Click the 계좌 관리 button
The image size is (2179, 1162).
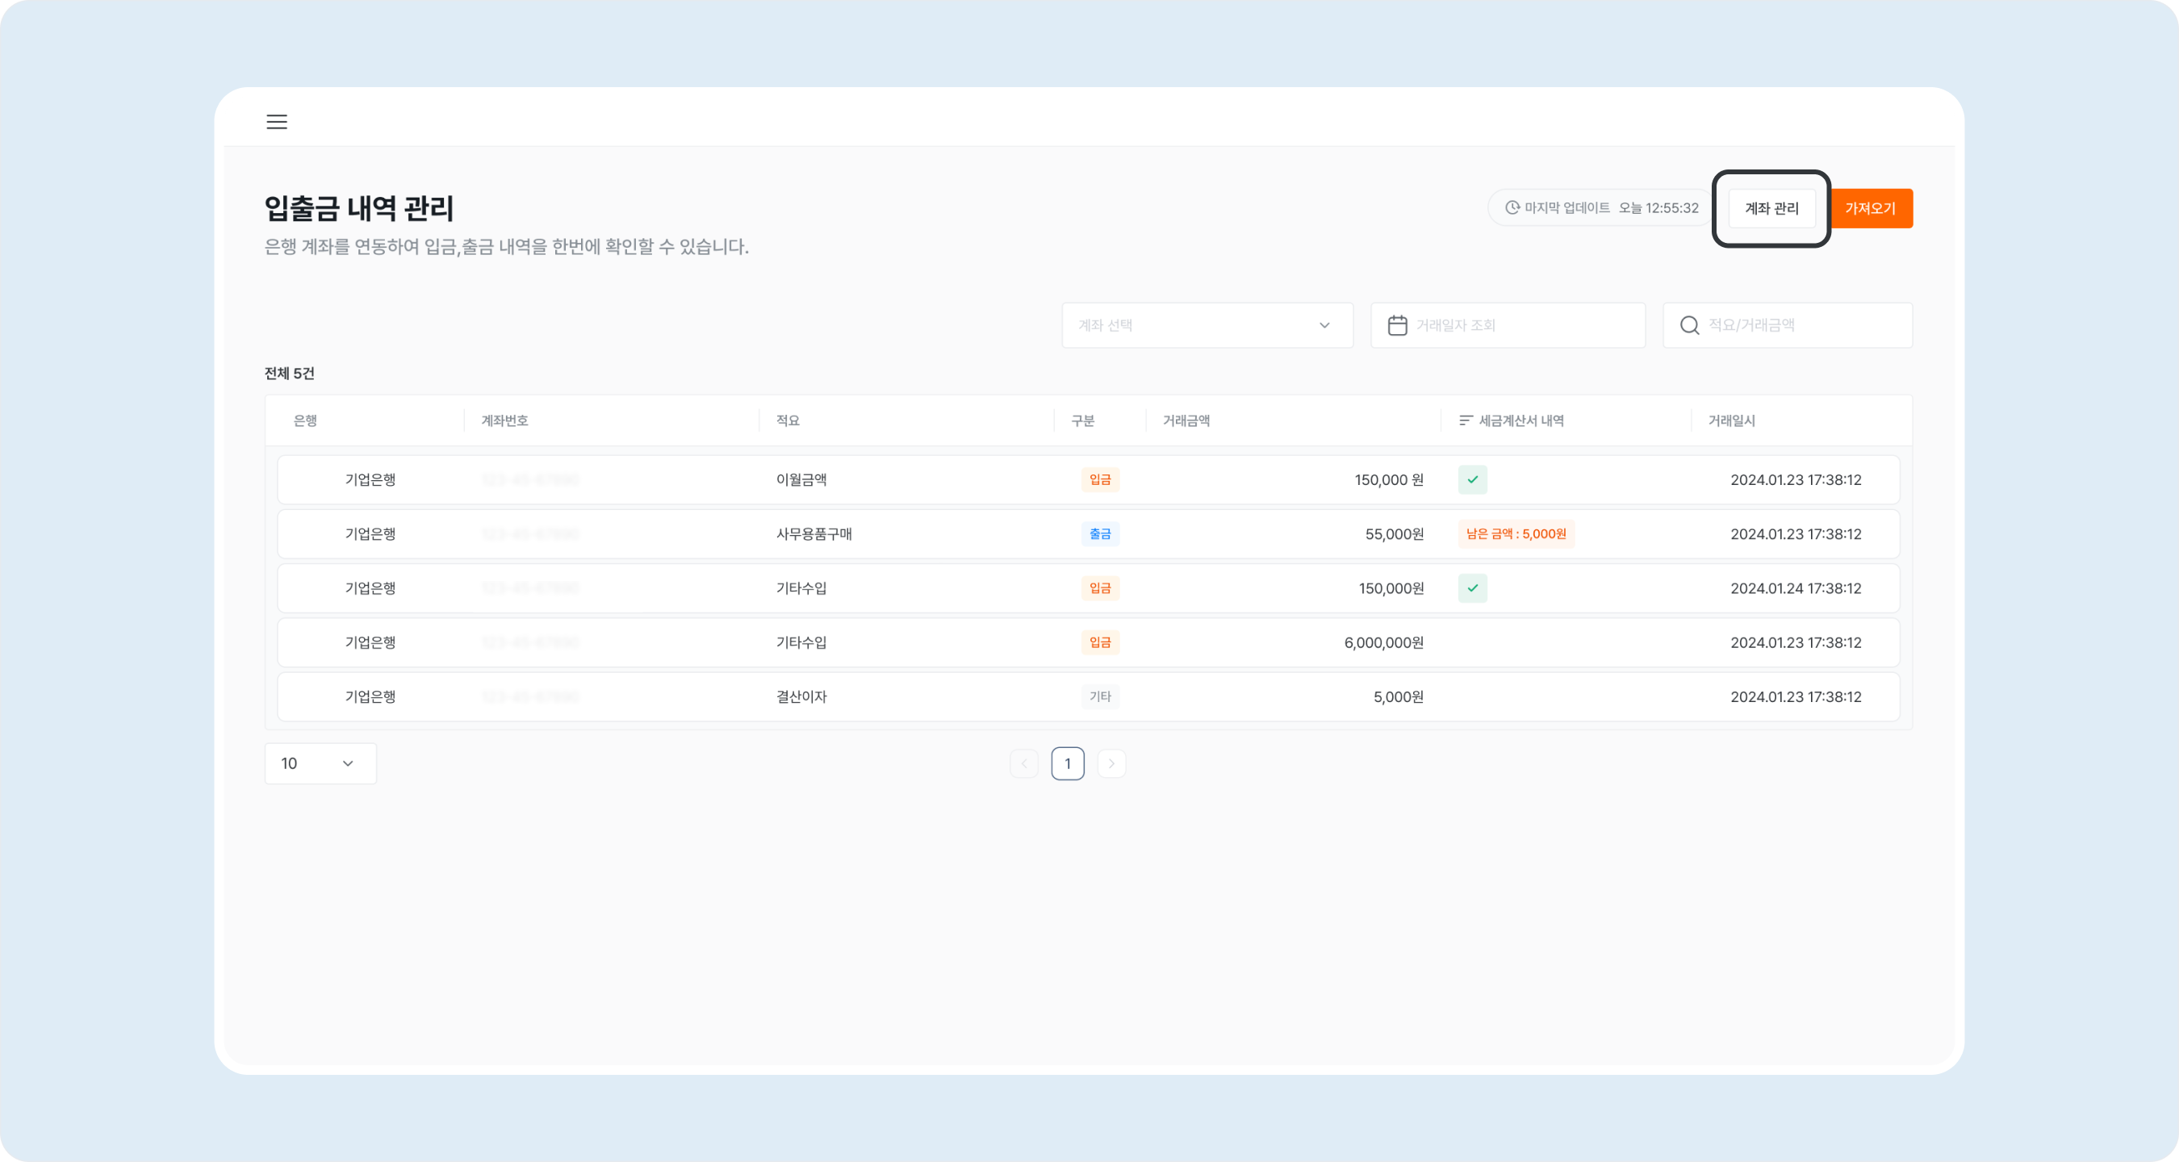pyautogui.click(x=1772, y=208)
